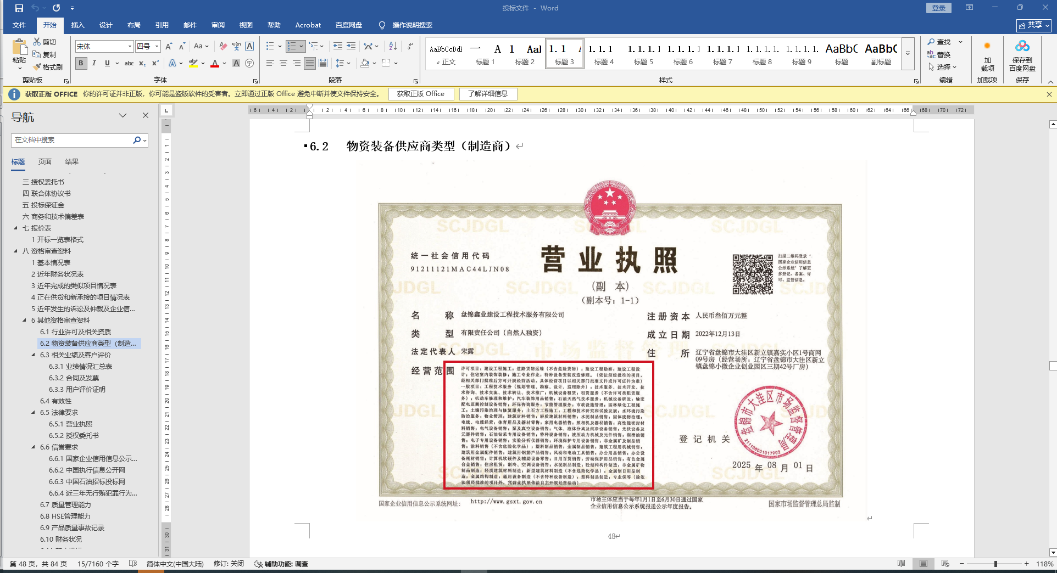Clear all formatting with the eraser icon
The image size is (1057, 573).
tap(222, 46)
